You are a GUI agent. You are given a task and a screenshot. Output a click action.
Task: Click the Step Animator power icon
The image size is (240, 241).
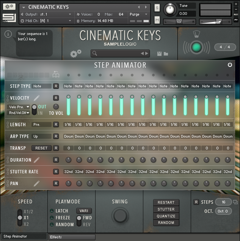click(230, 65)
